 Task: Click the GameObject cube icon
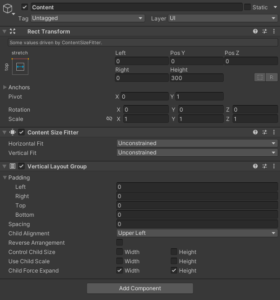[x=7, y=8]
